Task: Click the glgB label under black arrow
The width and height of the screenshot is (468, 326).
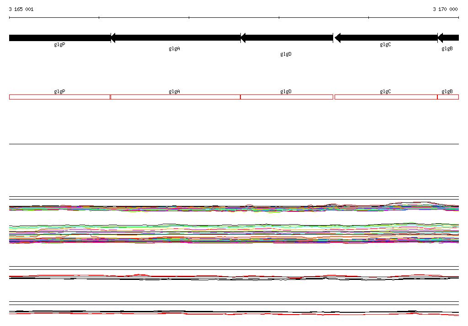Action: (x=447, y=48)
